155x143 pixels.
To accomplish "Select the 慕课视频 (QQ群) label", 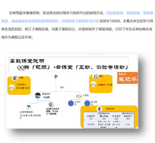I will [46, 96].
